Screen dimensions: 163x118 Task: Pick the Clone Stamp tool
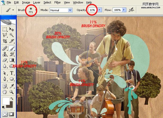coord(5,54)
